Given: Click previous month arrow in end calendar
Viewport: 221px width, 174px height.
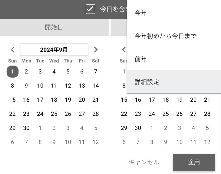Looking at the screenshot, I should pos(124,50).
